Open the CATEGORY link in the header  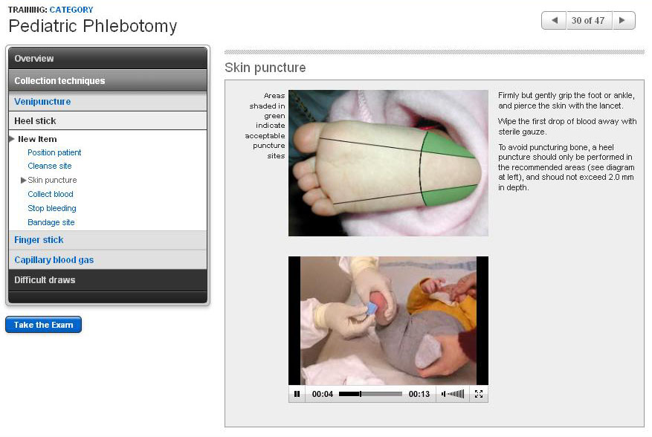pos(71,10)
